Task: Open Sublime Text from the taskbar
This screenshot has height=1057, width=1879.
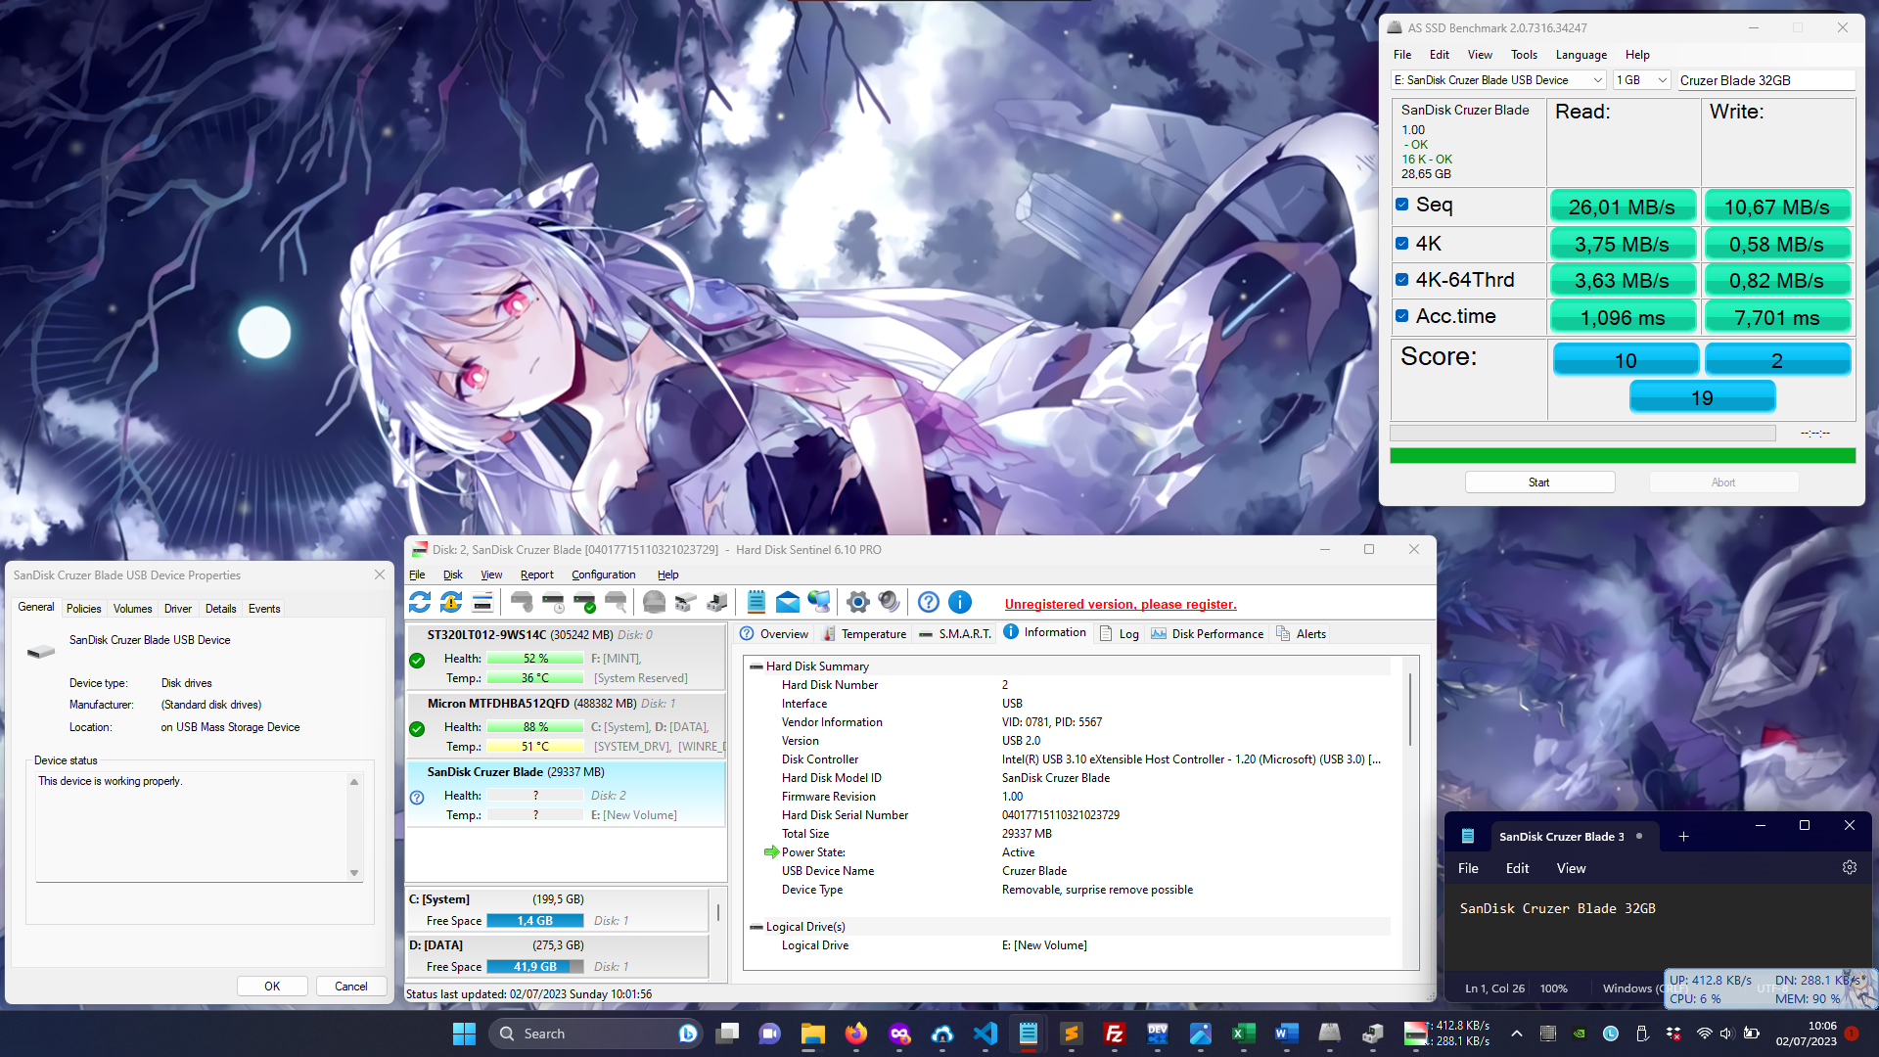Action: [x=1072, y=1034]
